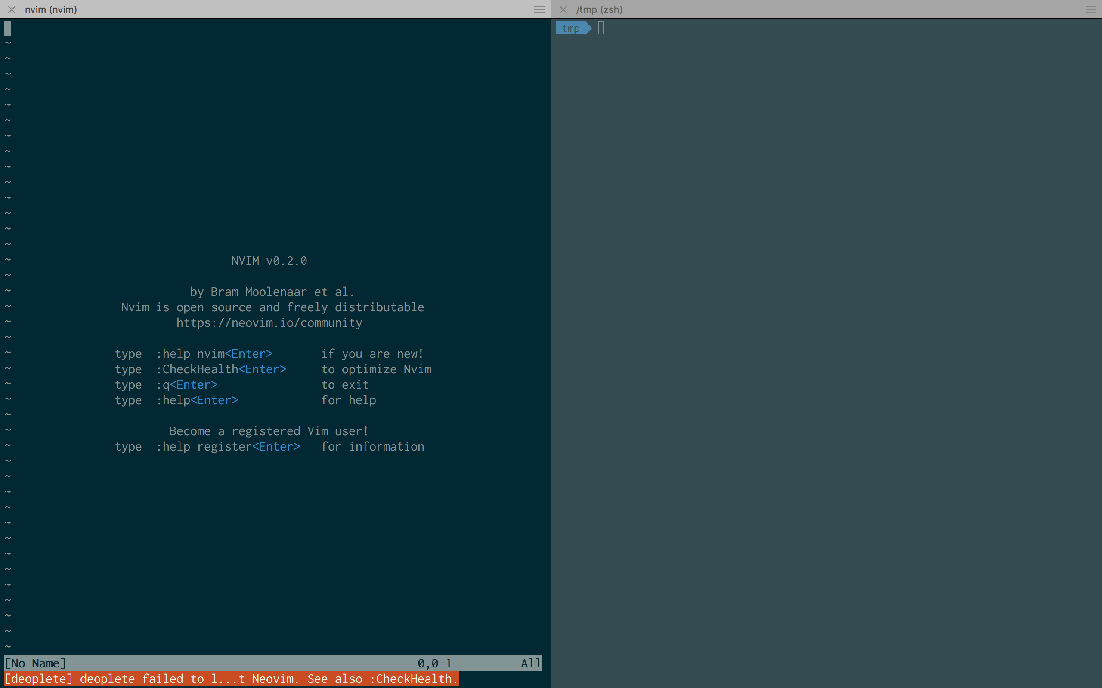
Task: Click the tmp directory badge in the prompt
Action: [x=571, y=28]
